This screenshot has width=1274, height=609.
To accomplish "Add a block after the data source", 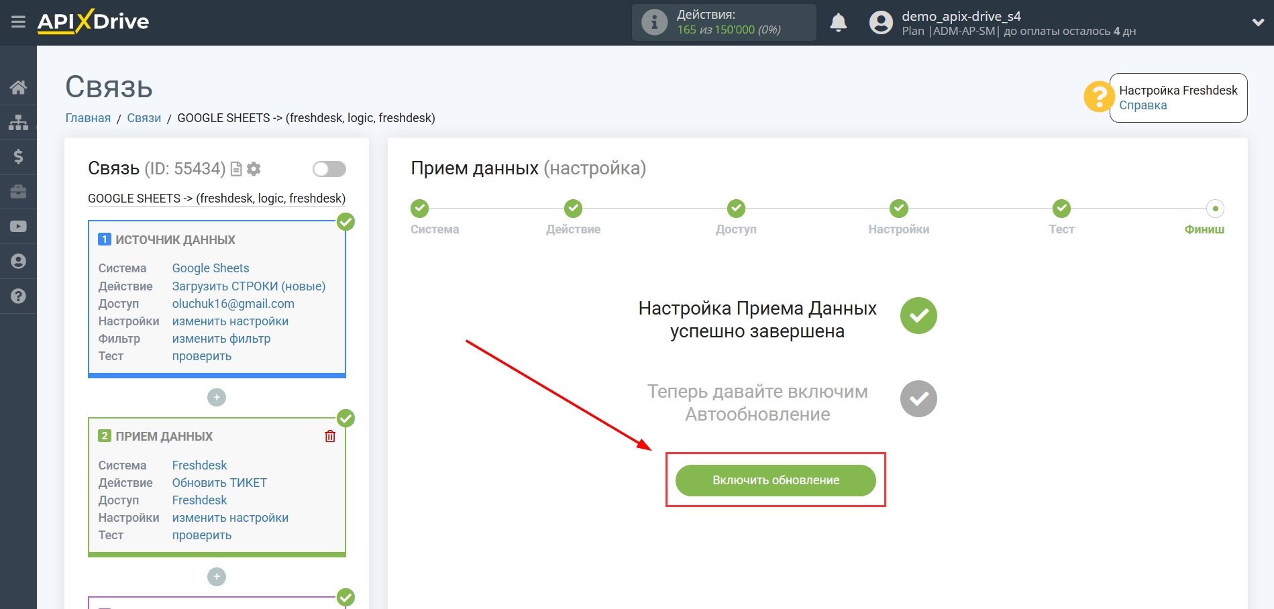I will (x=217, y=398).
